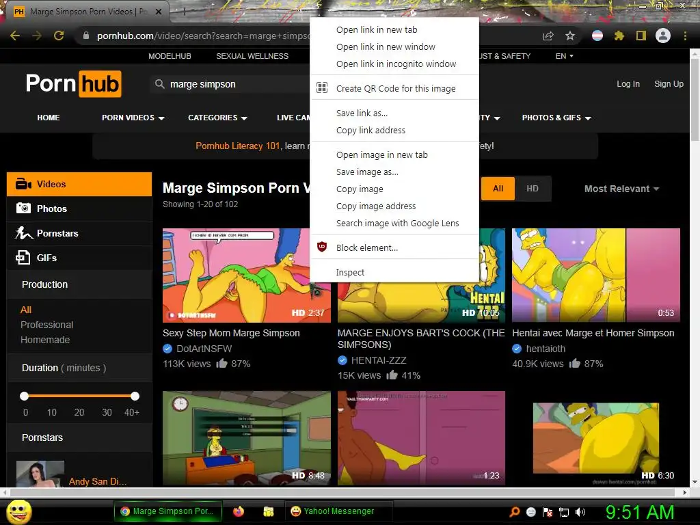Click the QR code icon in context menu
700x525 pixels.
pyautogui.click(x=322, y=88)
